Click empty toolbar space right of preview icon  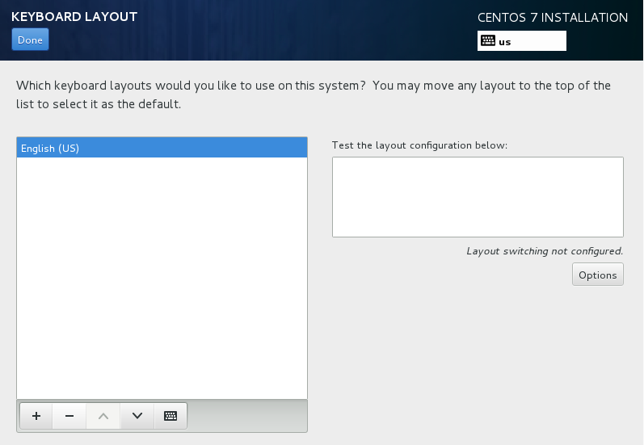pos(246,416)
